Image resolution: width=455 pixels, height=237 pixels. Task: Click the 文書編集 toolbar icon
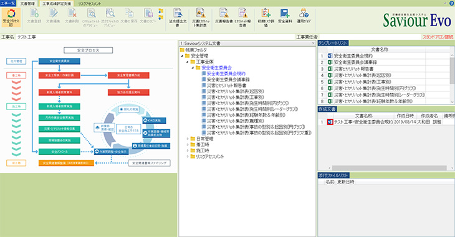coord(53,16)
